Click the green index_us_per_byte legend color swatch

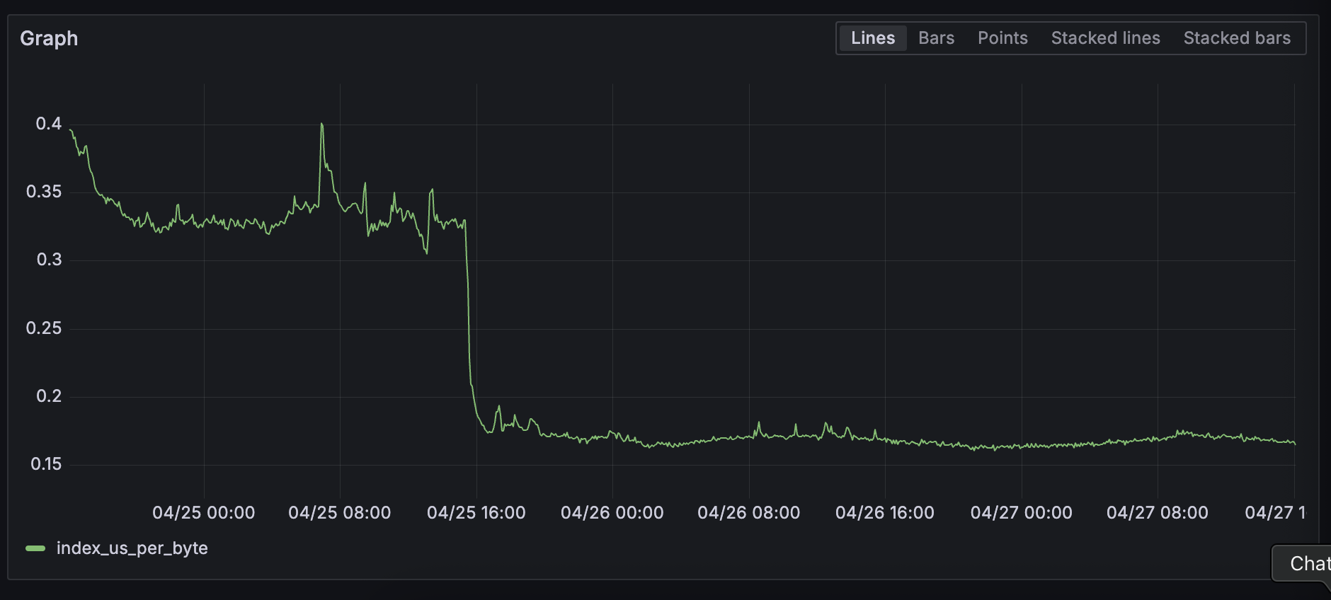click(x=35, y=548)
